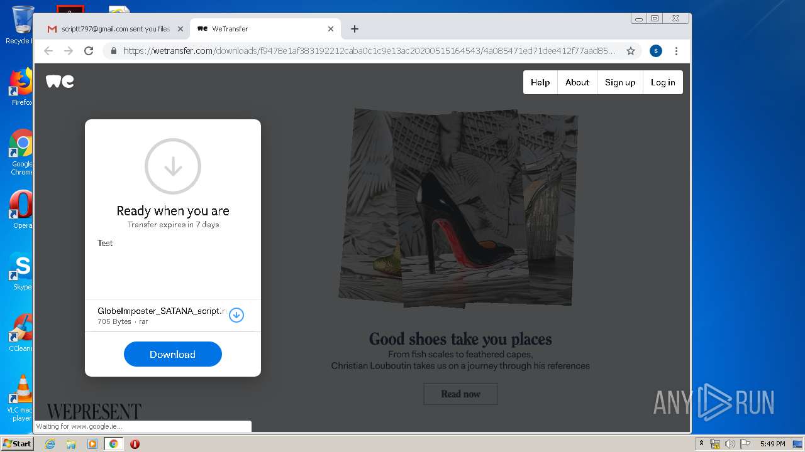Click the 'Test' message text
Viewport: 805px width, 452px height.
point(105,243)
